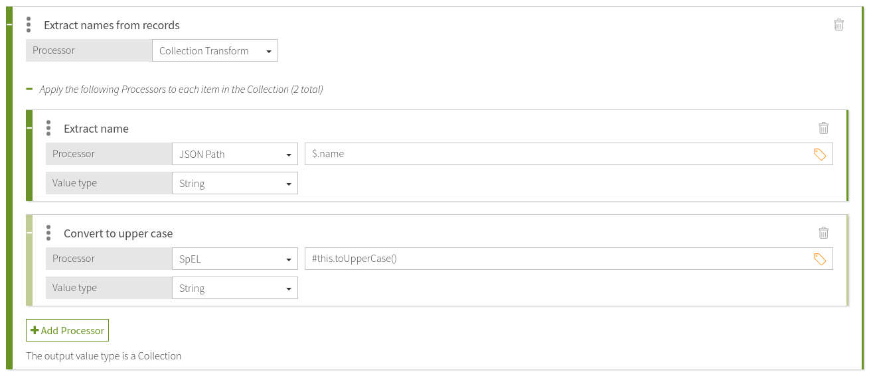
Task: Delete the Convert to upper case processor
Action: pos(823,233)
